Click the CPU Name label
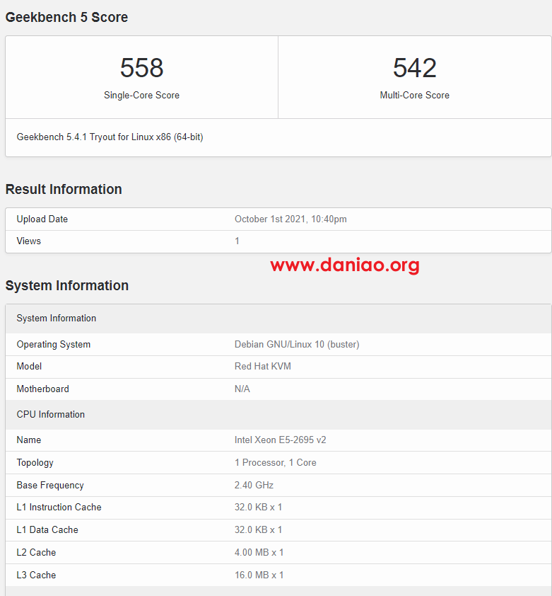The height and width of the screenshot is (596, 552). point(29,440)
